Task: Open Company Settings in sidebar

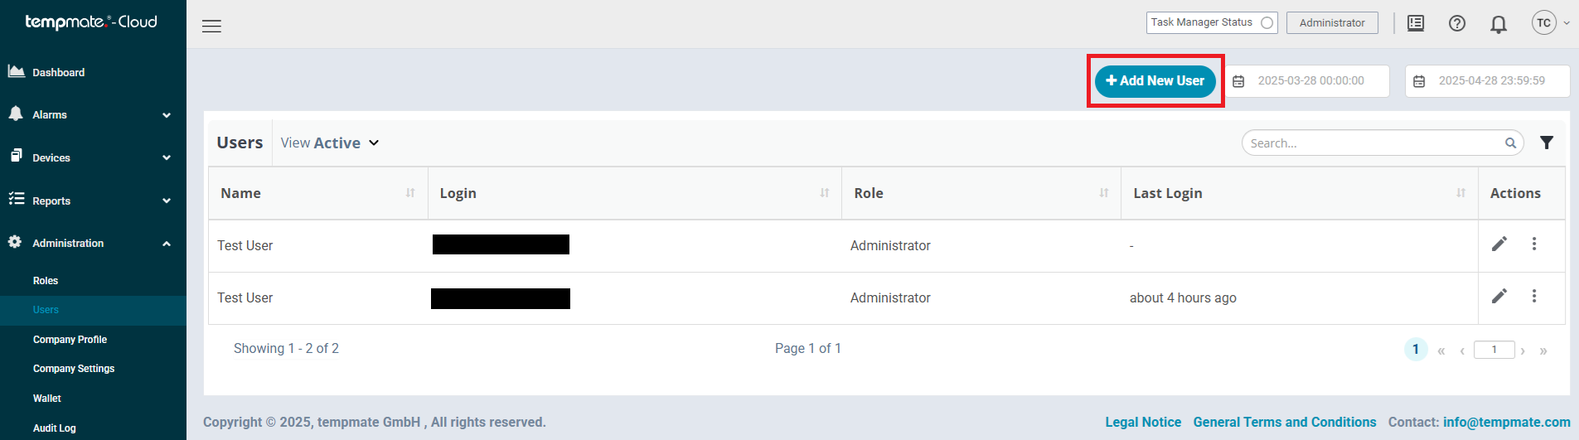Action: click(74, 369)
